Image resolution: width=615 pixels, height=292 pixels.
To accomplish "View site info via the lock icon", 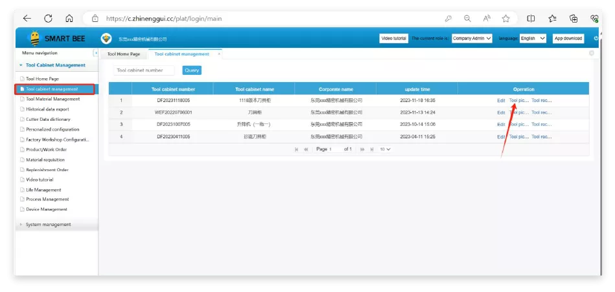I will click(95, 18).
